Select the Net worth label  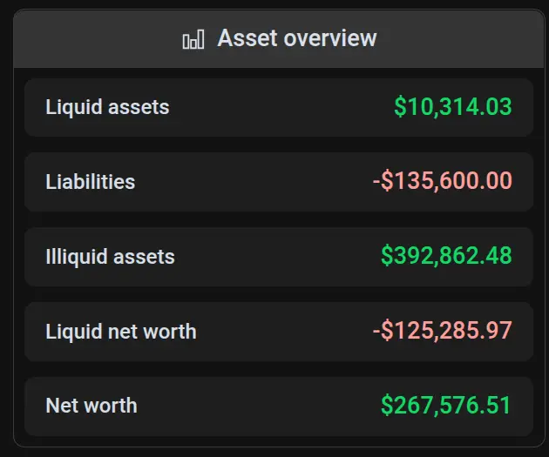91,406
